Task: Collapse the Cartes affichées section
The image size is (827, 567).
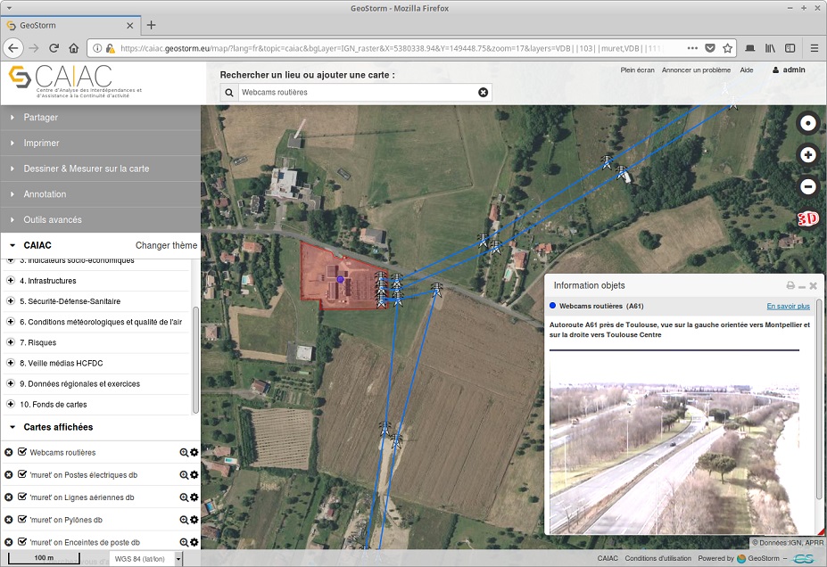Action: [x=12, y=427]
